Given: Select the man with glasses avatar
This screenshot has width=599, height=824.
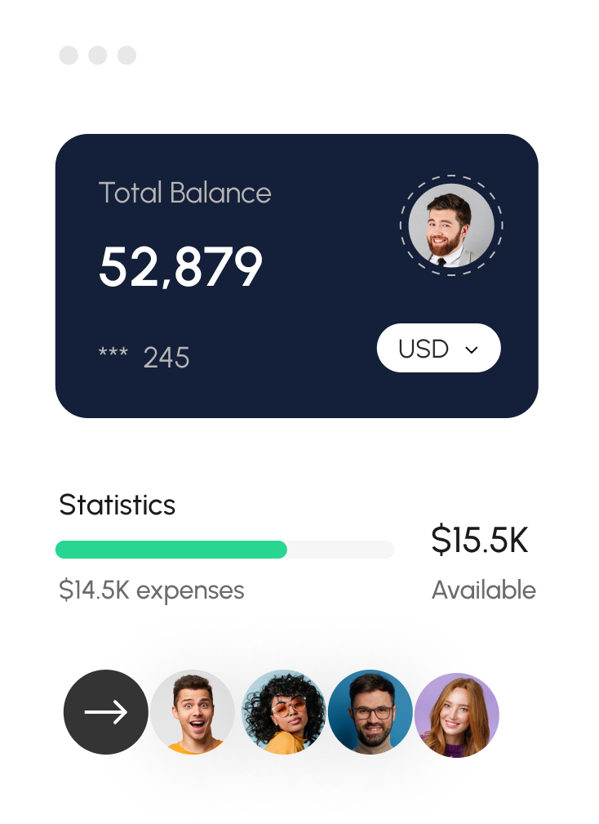Looking at the screenshot, I should coord(370,712).
